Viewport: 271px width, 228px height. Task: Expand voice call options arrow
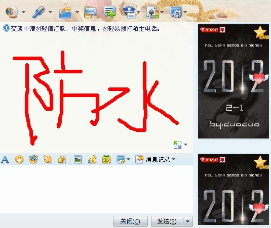point(50,12)
